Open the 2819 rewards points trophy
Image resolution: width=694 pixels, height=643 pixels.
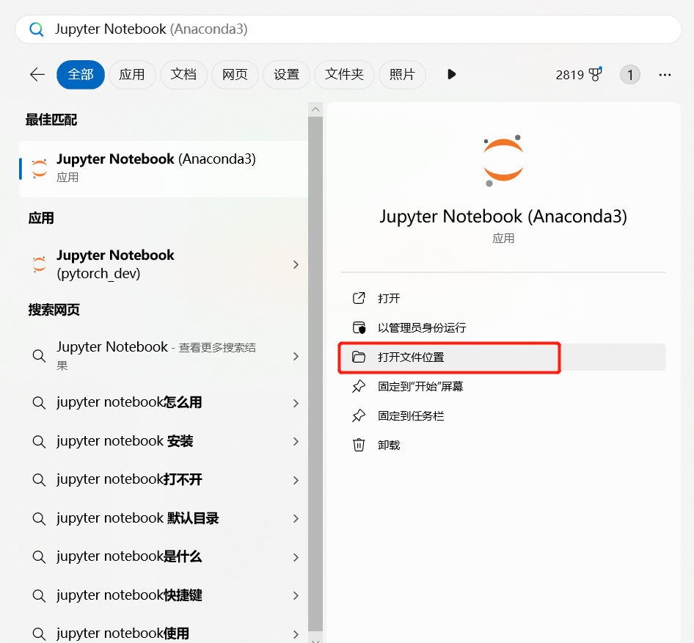pos(579,74)
